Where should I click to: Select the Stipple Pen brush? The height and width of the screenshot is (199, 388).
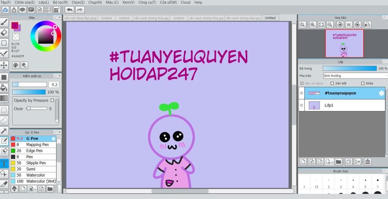coord(33,163)
